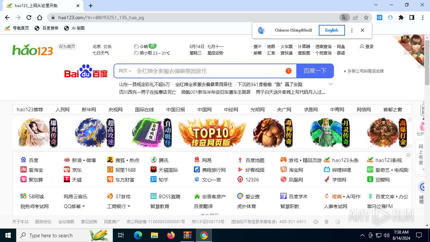The height and width of the screenshot is (242, 430).
Task: Open the 新华网 tab
Action: tap(89, 110)
